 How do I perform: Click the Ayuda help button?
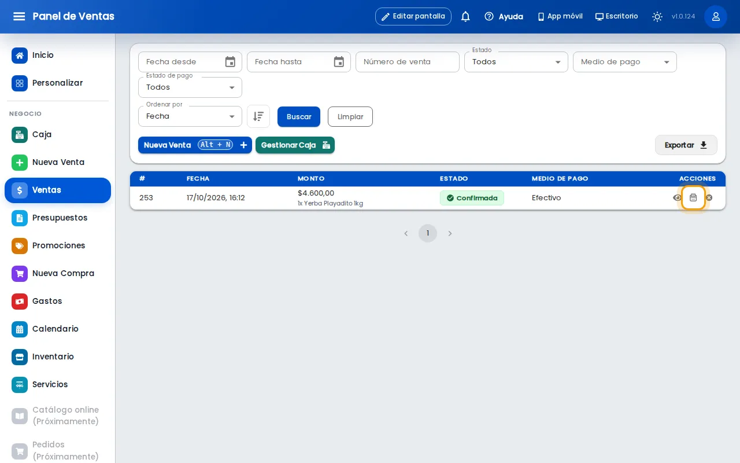click(504, 16)
